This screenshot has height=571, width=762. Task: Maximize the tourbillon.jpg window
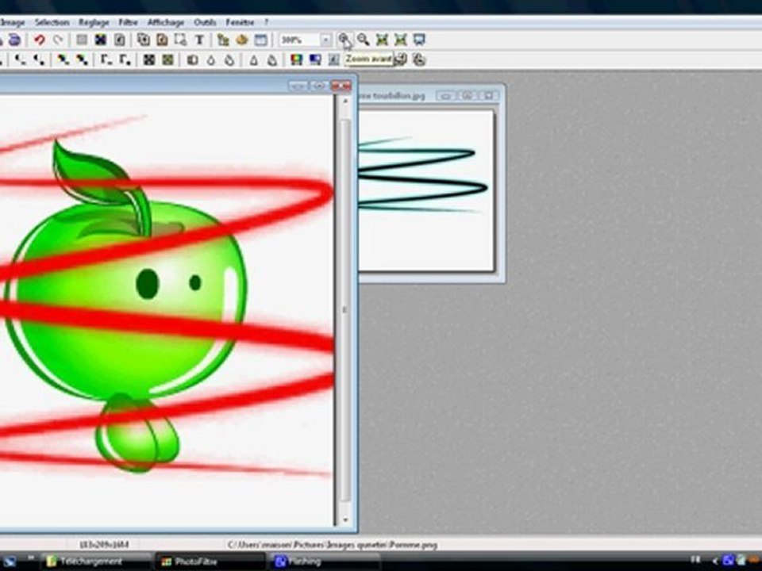[x=468, y=96]
